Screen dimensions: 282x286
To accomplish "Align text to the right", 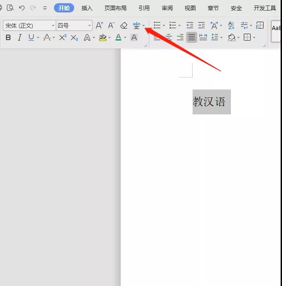I will coord(180,37).
